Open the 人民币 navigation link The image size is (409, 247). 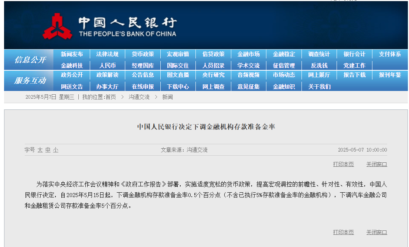click(107, 65)
